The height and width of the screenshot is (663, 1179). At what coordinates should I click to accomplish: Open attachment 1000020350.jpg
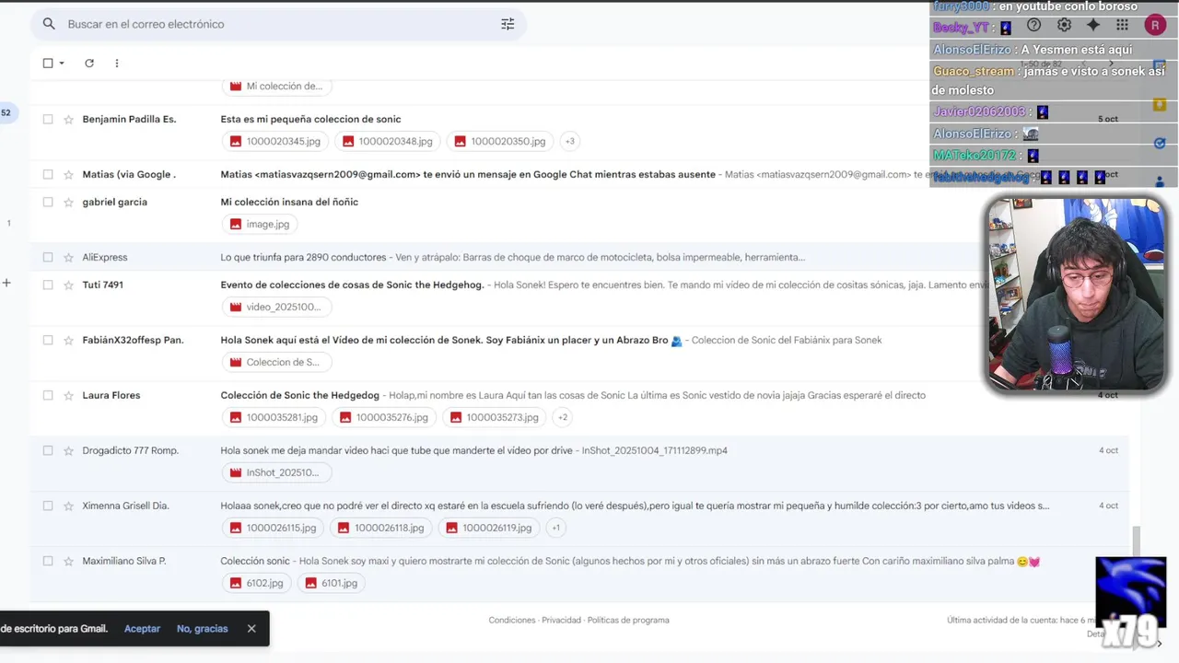coord(500,141)
